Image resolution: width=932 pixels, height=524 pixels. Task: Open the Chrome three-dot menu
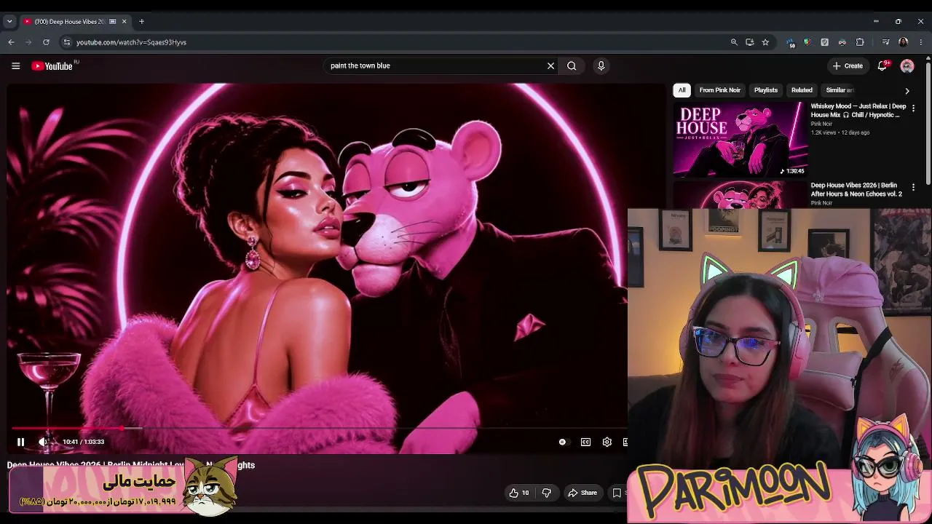click(920, 42)
